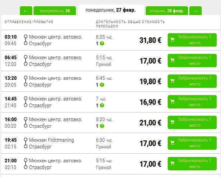Switch to вторник, 28 февр. tab
Image resolution: width=221 pixels, height=177 pixels.
tap(167, 11)
